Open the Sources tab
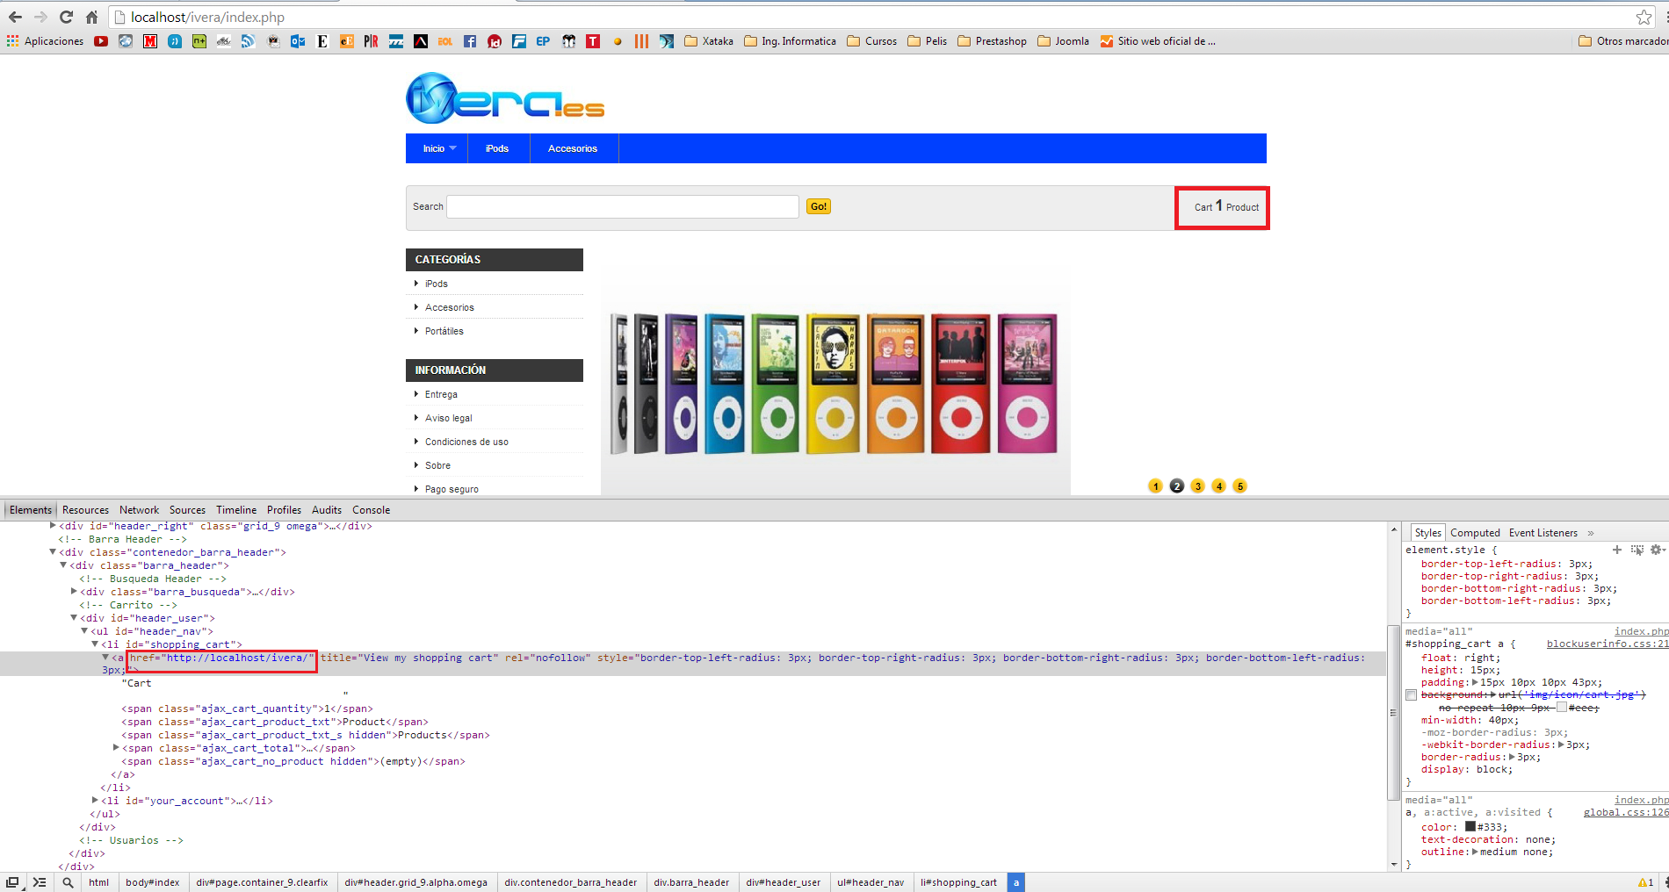This screenshot has width=1669, height=892. tap(188, 510)
